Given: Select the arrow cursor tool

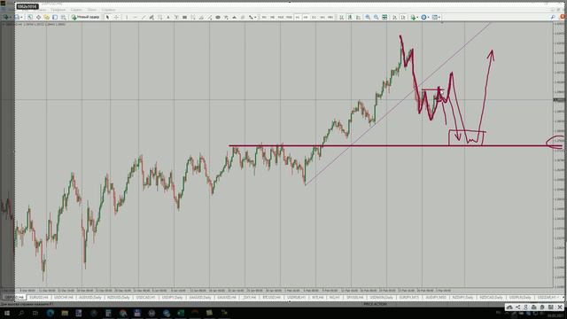Looking at the screenshot, I should 107,17.
